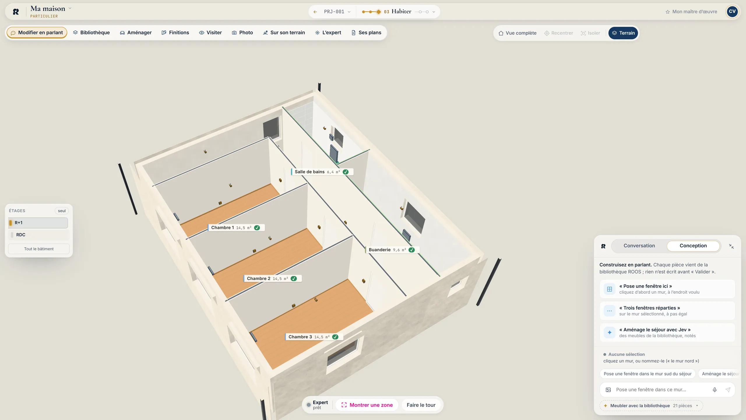Screen dimensions: 746x420
Task: Toggle the Terrain display button
Action: pos(623,33)
